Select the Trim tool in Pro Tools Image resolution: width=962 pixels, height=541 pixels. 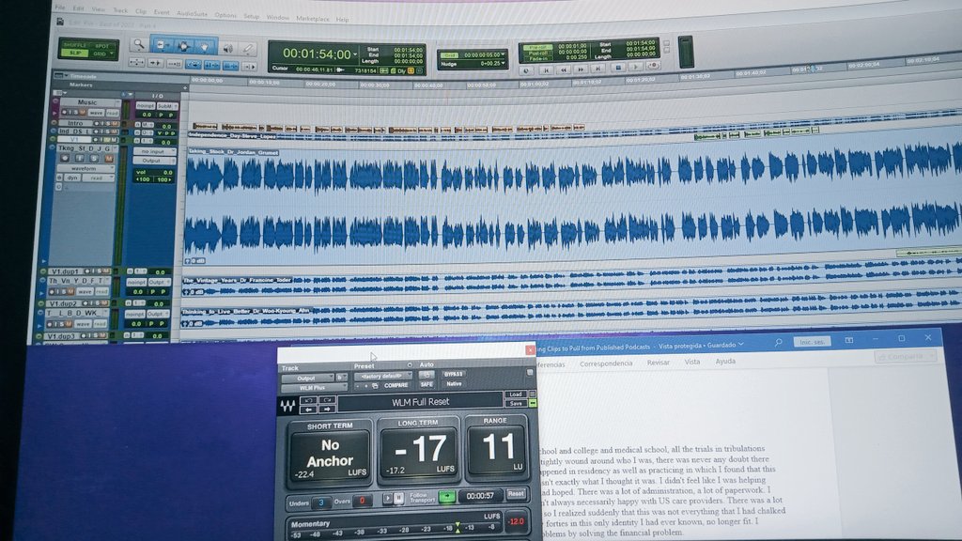point(162,45)
